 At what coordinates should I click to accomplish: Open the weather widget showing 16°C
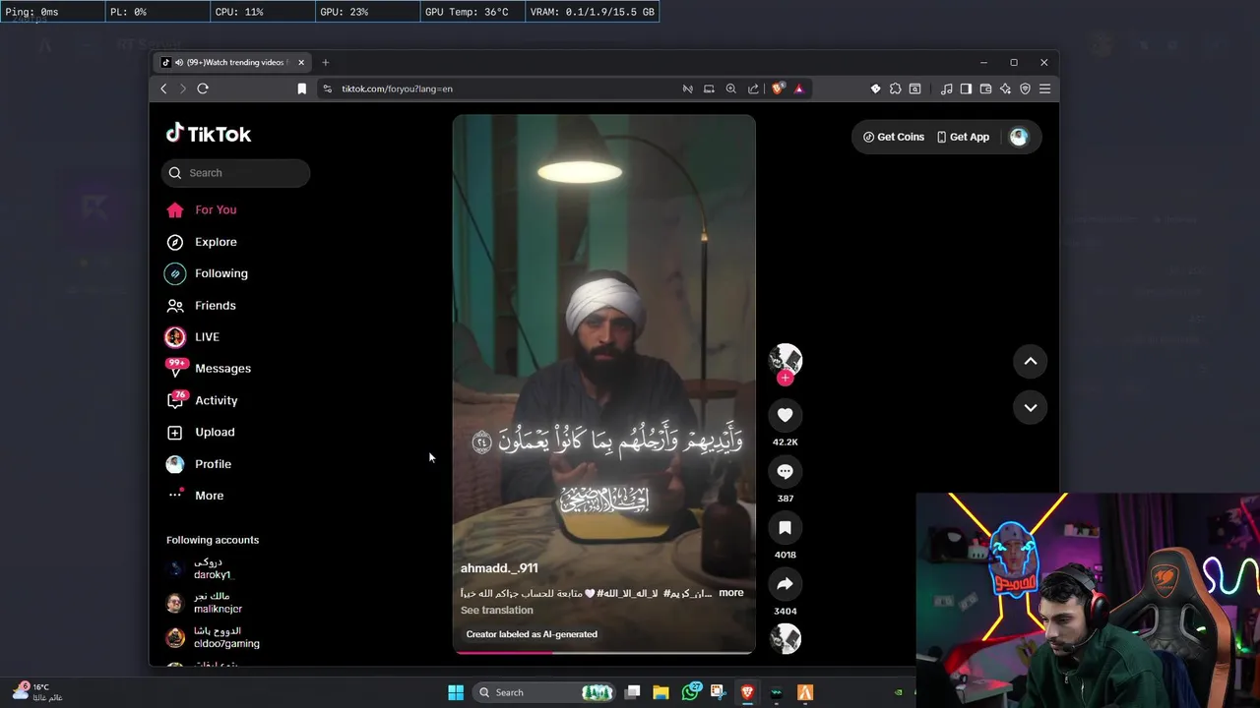point(37,692)
